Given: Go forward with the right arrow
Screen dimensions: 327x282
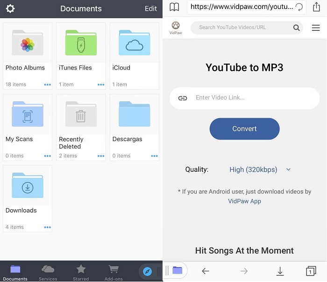Looking at the screenshot, I should (x=244, y=271).
